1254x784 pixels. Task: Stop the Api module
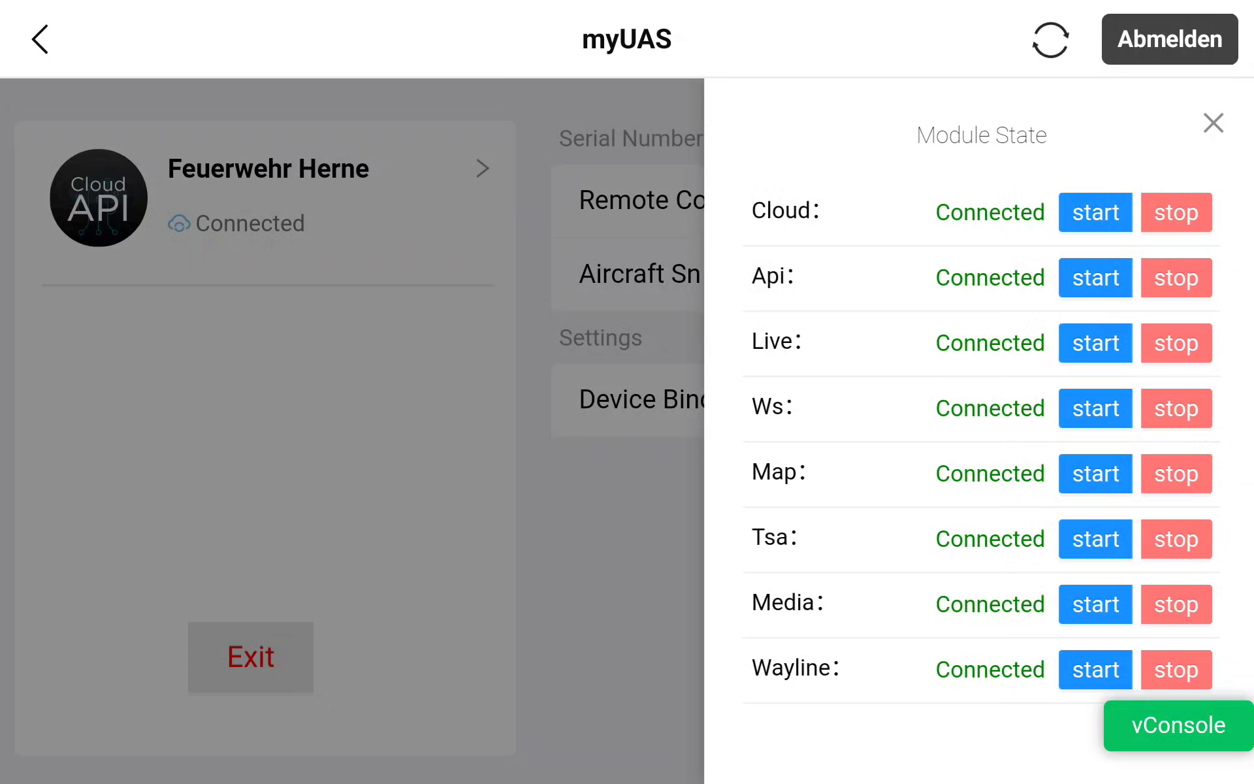click(x=1176, y=278)
